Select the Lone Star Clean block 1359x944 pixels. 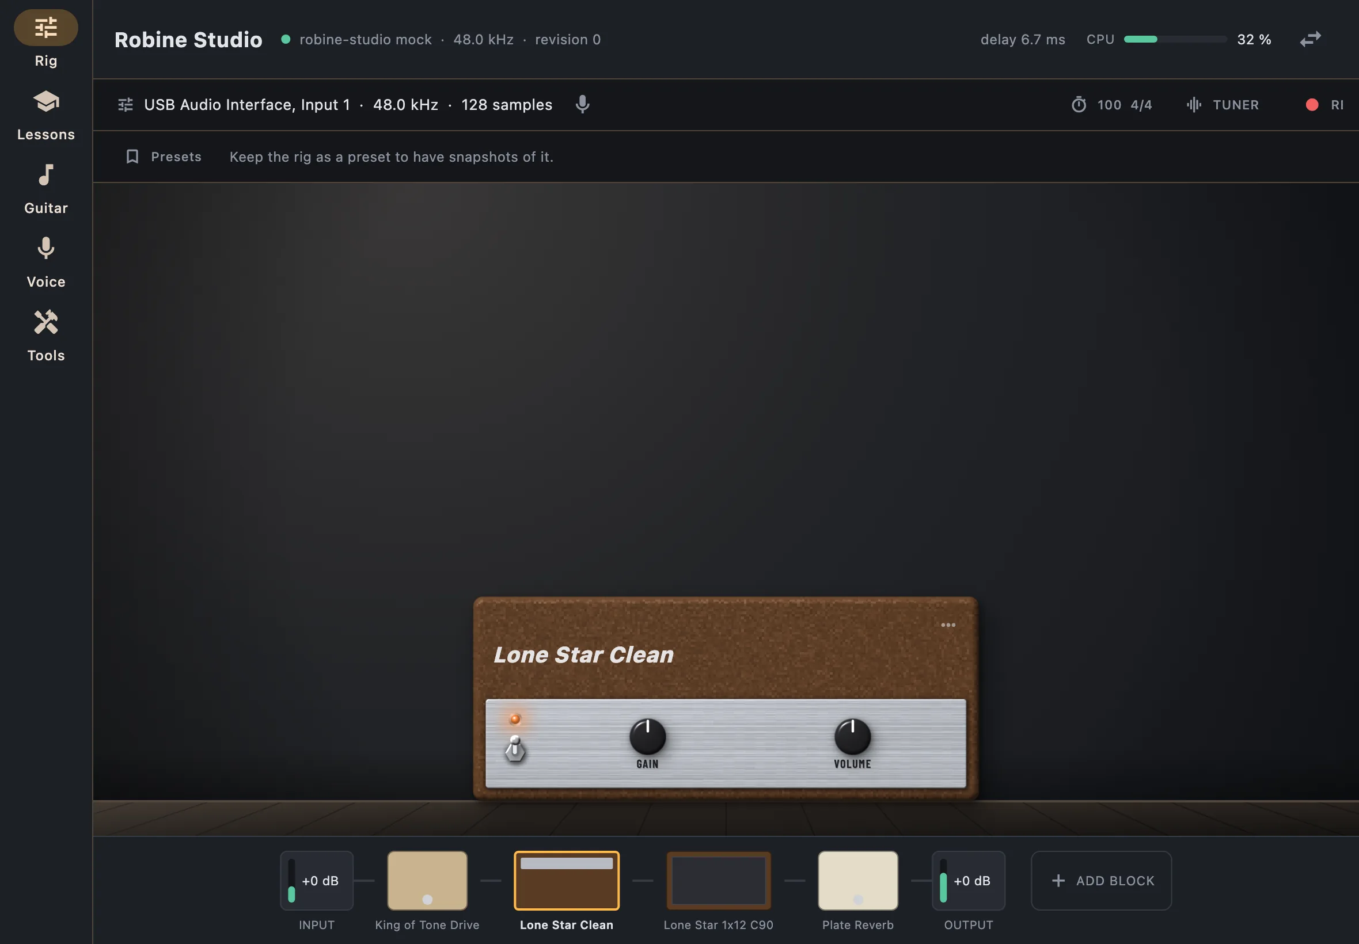(x=566, y=881)
